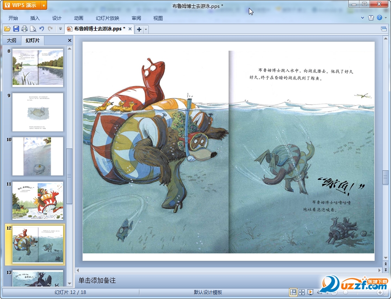Screen dimensions: 391x299
Task: Click horizontal scroll left arrow
Action: [77, 270]
